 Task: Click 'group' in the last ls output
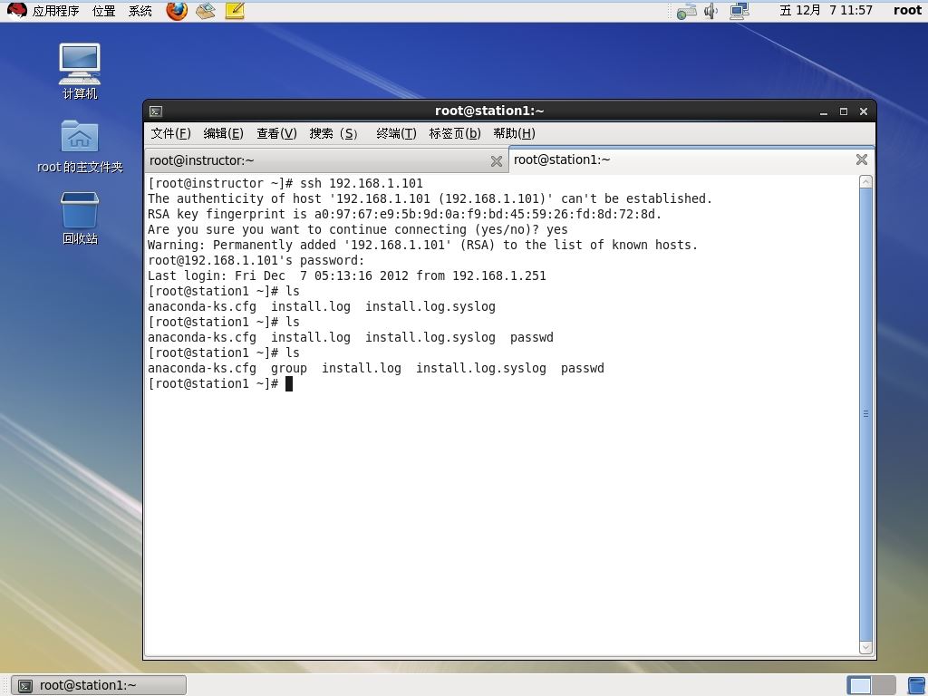tap(289, 369)
